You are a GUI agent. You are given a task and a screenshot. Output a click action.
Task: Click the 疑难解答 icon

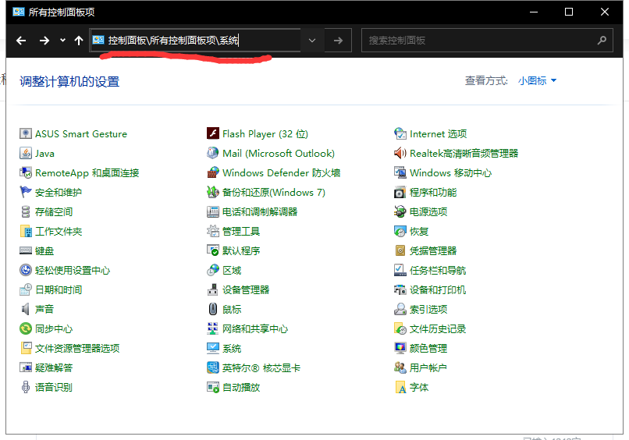[26, 367]
